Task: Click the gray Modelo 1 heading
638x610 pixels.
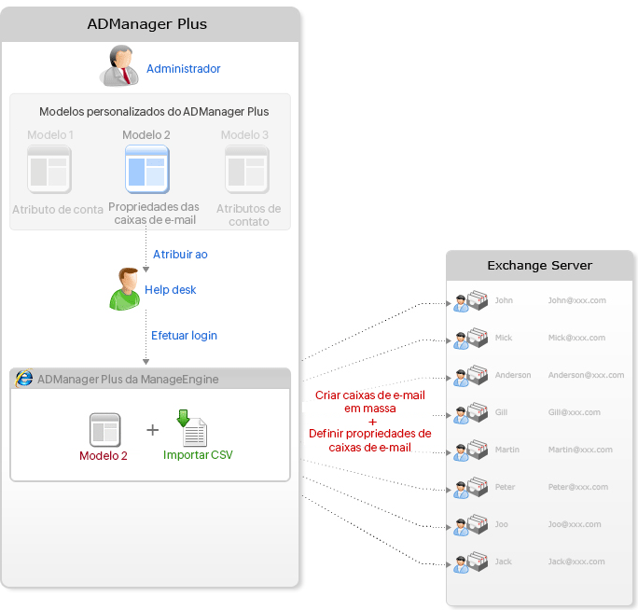Action: 50,134
